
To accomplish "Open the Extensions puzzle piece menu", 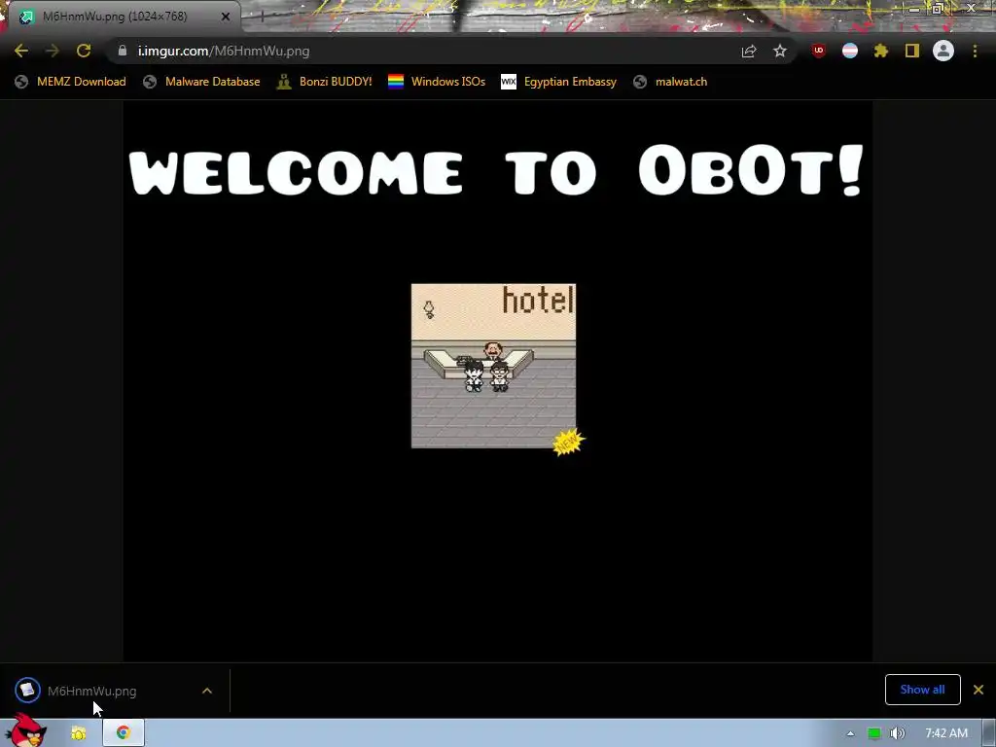I will click(x=881, y=51).
